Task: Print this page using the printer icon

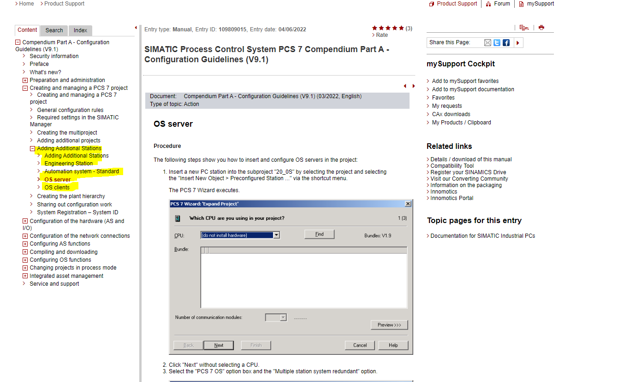Action: click(541, 28)
